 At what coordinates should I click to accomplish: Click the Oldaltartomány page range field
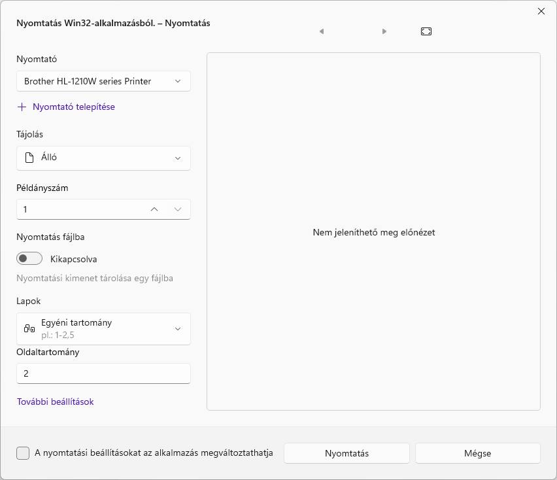[x=103, y=373]
